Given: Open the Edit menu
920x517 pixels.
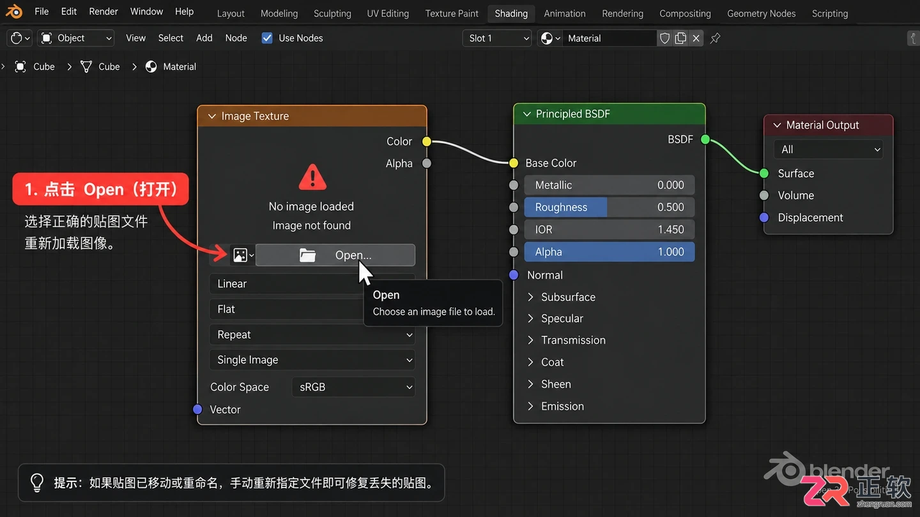Looking at the screenshot, I should (x=69, y=11).
